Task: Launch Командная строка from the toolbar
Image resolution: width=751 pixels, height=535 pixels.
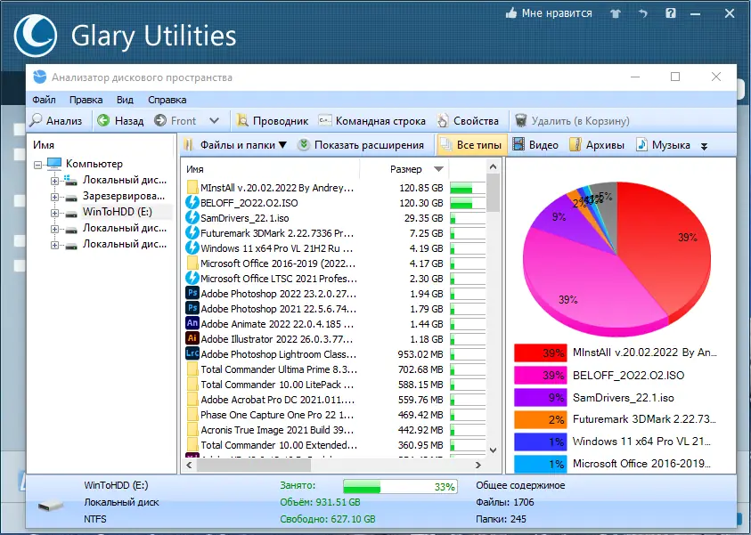Action: pyautogui.click(x=372, y=120)
